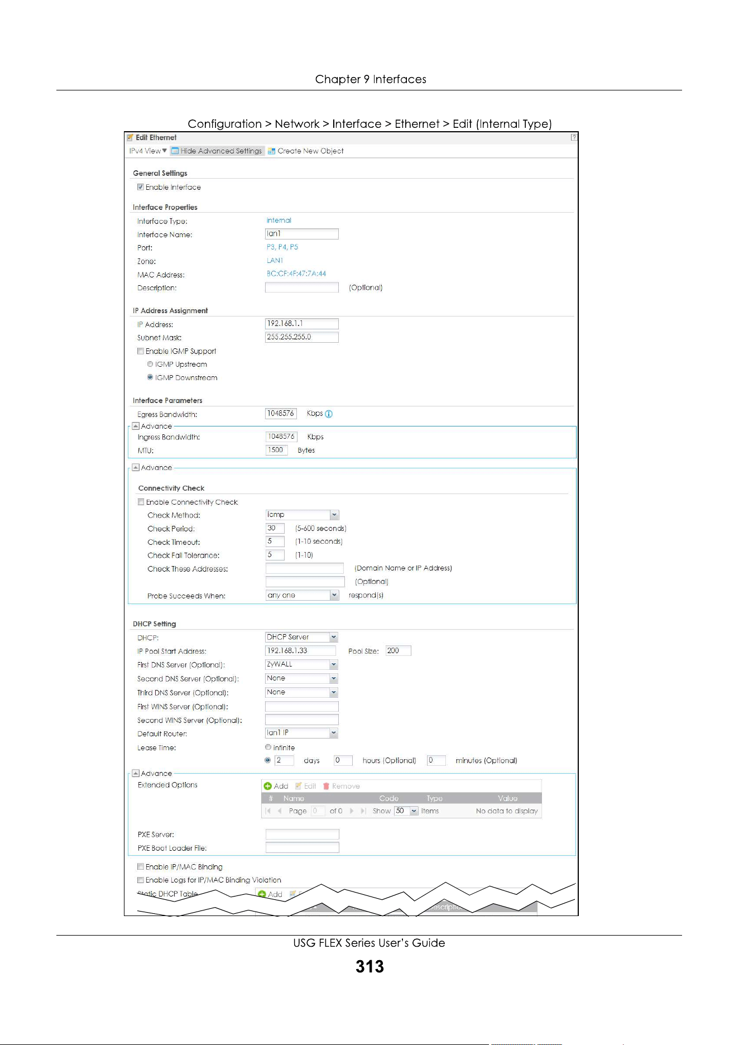This screenshot has width=739, height=1045.
Task: Select the IGMP Upstream radio button
Action: pyautogui.click(x=150, y=364)
